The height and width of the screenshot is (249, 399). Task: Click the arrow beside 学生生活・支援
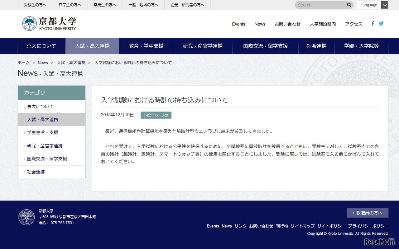25,132
